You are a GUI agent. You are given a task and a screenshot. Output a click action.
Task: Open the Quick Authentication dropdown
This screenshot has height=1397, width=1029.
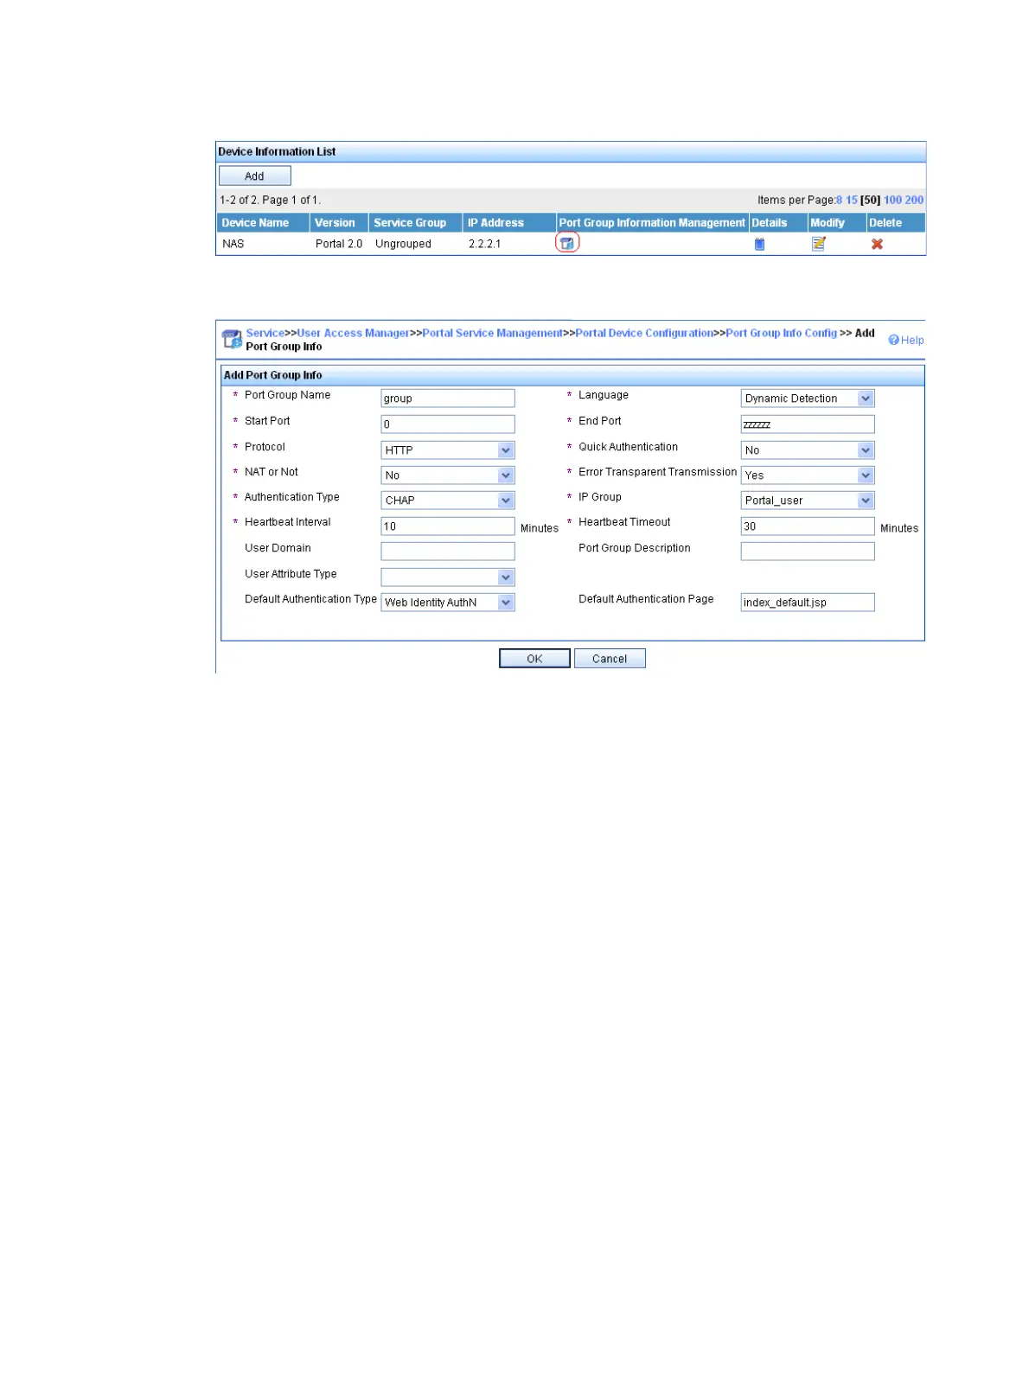tap(808, 450)
